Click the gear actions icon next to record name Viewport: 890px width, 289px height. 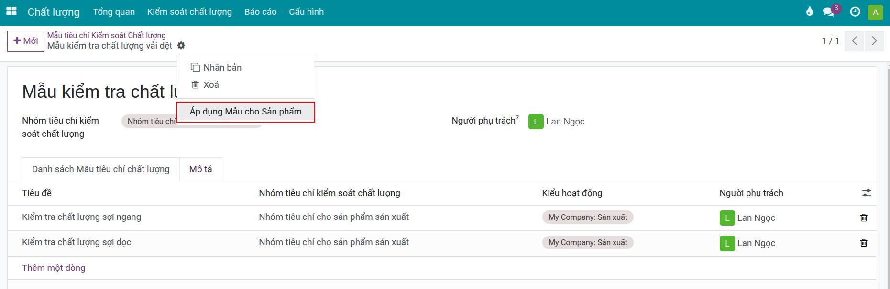pos(181,46)
